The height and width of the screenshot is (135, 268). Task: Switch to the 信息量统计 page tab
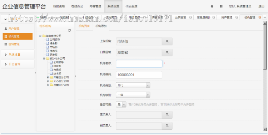coord(204,17)
